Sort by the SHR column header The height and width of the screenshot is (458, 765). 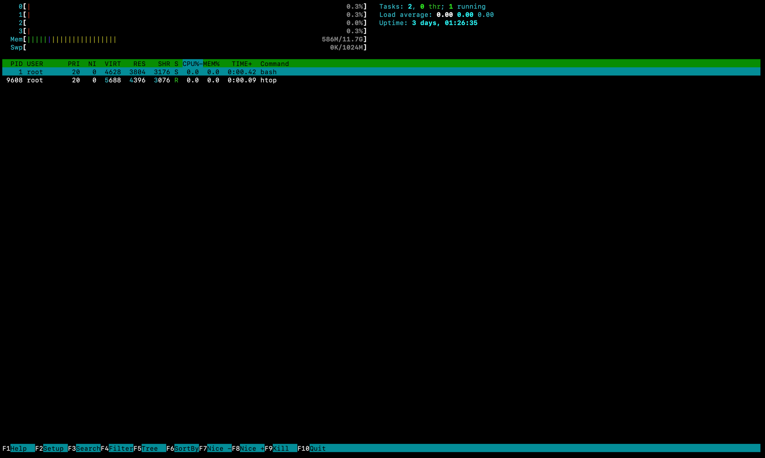[x=164, y=64]
